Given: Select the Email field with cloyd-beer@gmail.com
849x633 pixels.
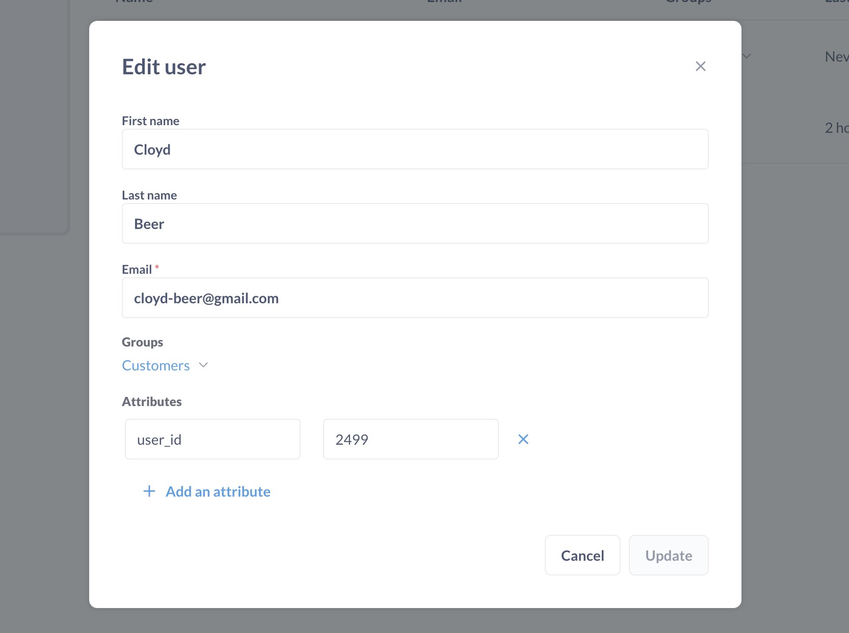Looking at the screenshot, I should point(414,298).
